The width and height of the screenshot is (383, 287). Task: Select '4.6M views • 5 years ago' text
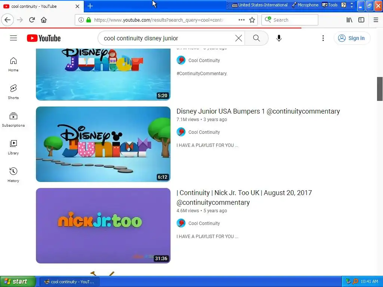(202, 211)
